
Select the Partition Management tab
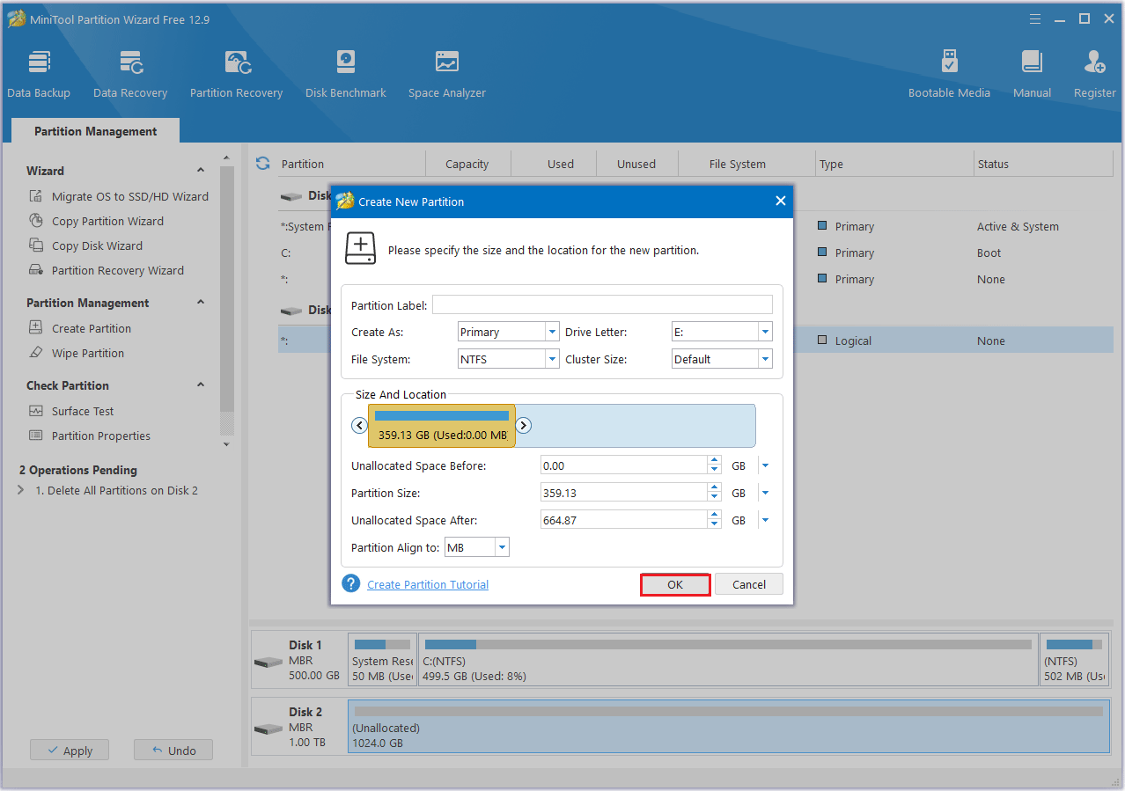95,131
